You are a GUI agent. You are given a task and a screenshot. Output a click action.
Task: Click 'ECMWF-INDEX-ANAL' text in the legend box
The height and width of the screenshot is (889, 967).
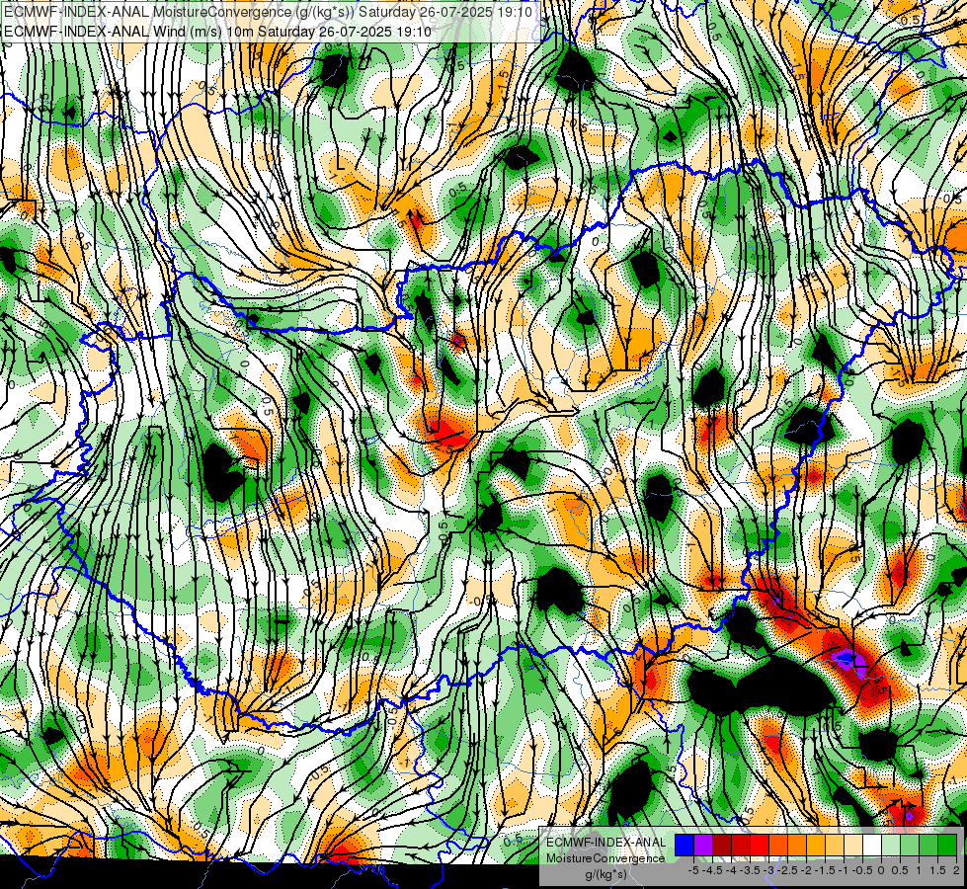(x=606, y=843)
